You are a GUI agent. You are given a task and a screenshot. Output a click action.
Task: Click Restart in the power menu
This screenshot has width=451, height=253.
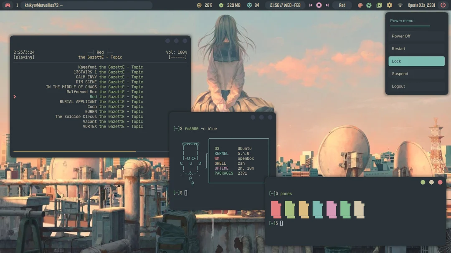click(416, 48)
